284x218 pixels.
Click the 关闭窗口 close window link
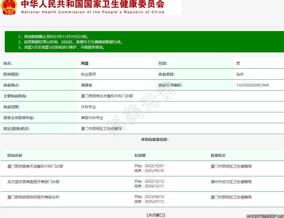point(156,215)
